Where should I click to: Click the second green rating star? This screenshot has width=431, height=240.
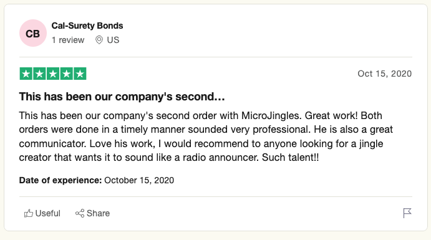(39, 74)
